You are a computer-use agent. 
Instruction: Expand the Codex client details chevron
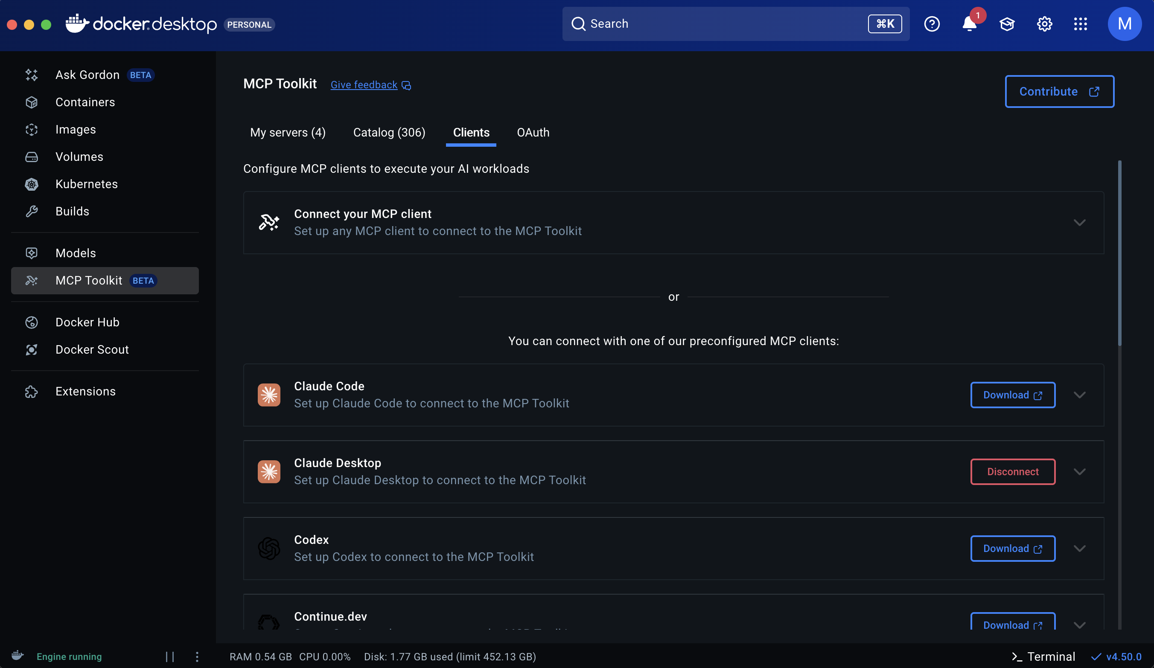coord(1079,549)
